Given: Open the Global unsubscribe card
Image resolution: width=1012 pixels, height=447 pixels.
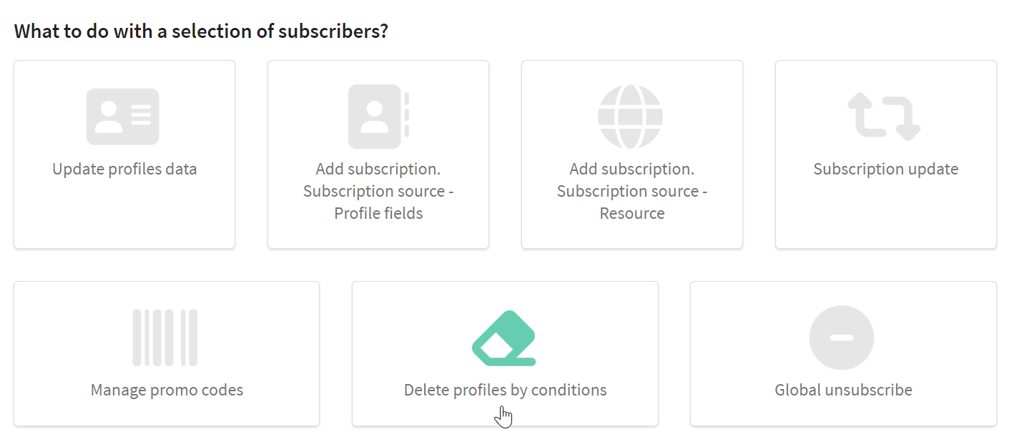Looking at the screenshot, I should point(843,354).
